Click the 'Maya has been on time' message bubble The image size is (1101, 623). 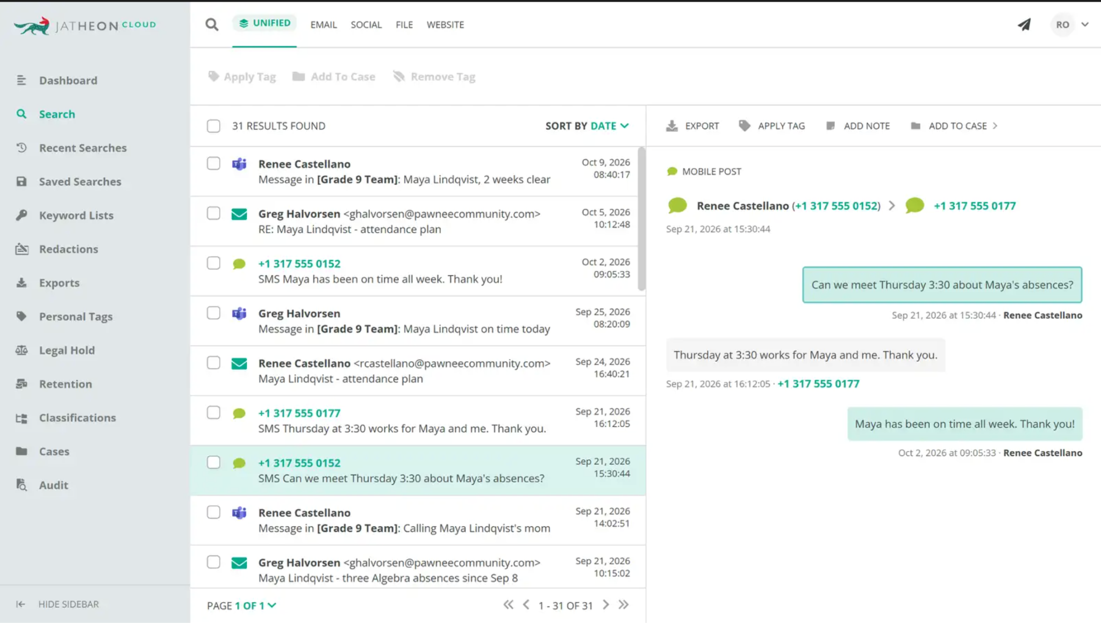[964, 424]
